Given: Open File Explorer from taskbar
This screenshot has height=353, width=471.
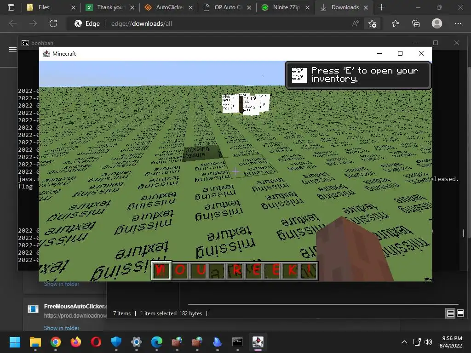Looking at the screenshot, I should pyautogui.click(x=35, y=342).
